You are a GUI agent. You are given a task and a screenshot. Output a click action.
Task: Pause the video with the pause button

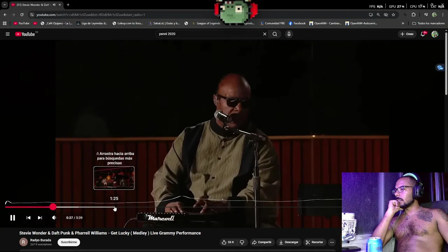coord(13,218)
